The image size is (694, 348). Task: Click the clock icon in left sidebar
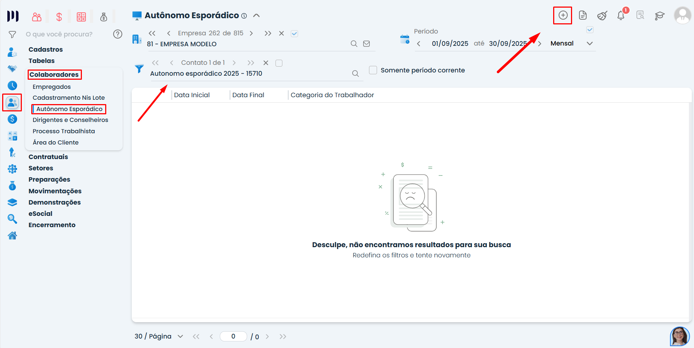12,86
